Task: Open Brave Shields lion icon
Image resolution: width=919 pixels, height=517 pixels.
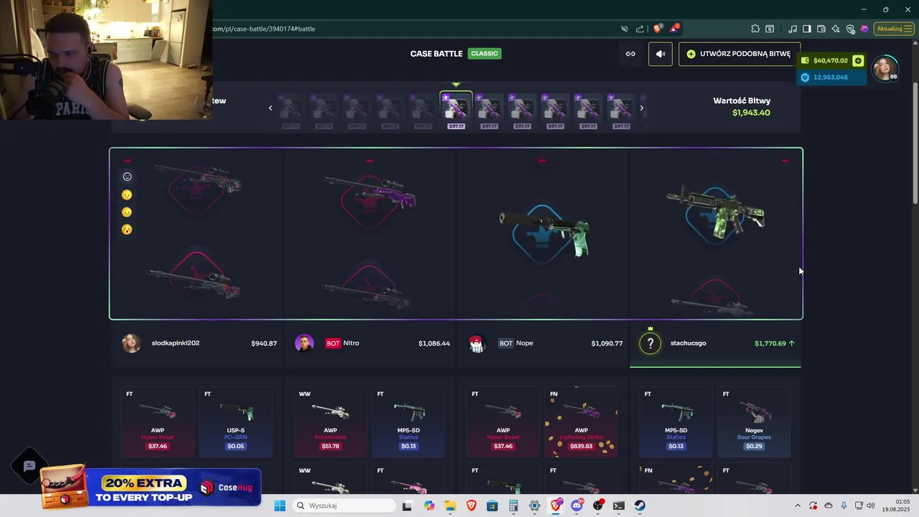Action: click(x=657, y=29)
